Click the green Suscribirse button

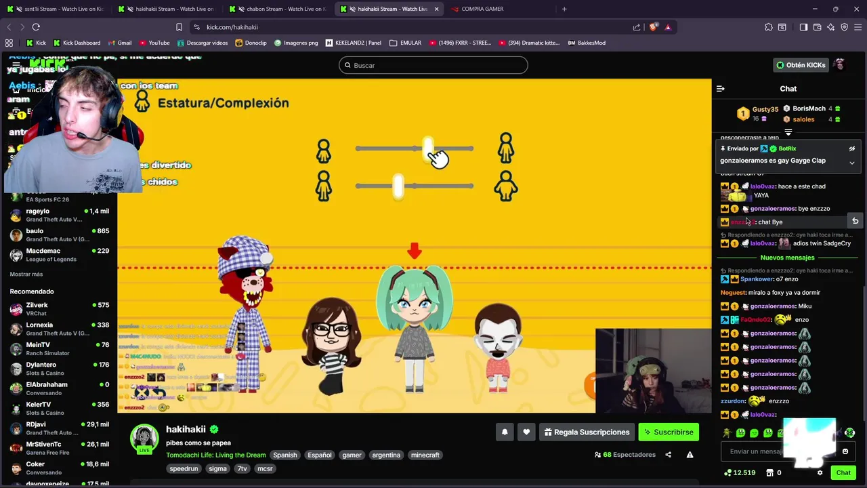coord(668,432)
